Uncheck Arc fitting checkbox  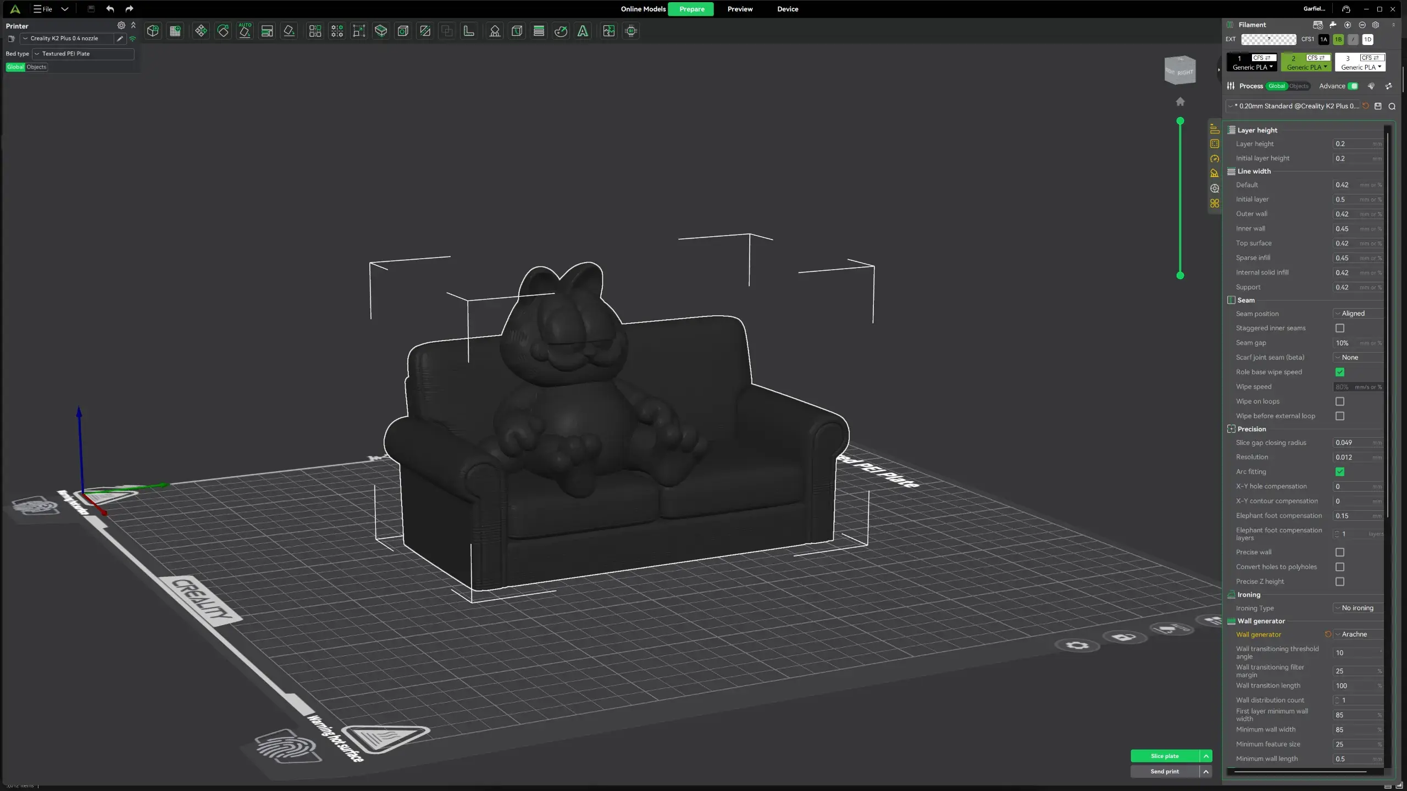(x=1340, y=472)
